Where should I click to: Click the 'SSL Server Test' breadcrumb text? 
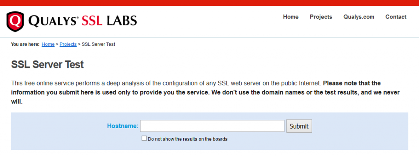point(98,44)
